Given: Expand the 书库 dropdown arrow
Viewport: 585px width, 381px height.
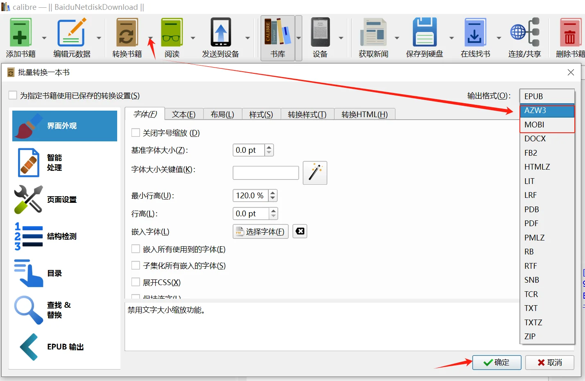Looking at the screenshot, I should 299,38.
